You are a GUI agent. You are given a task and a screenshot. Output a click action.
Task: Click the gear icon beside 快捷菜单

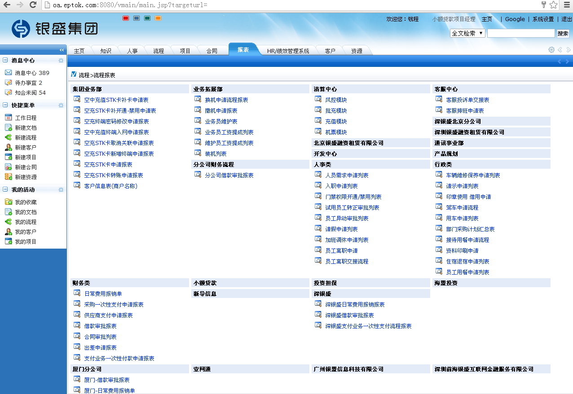tap(61, 105)
